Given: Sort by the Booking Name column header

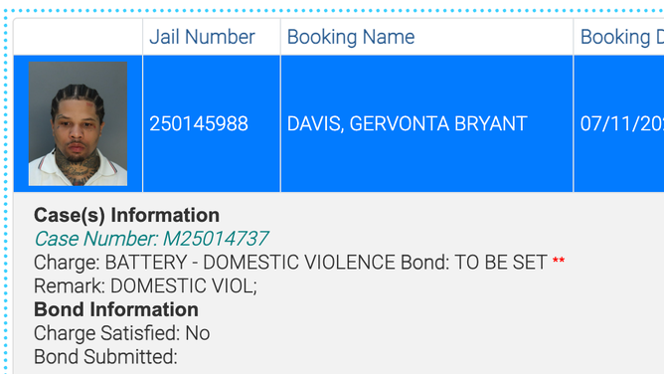Looking at the screenshot, I should (x=351, y=37).
